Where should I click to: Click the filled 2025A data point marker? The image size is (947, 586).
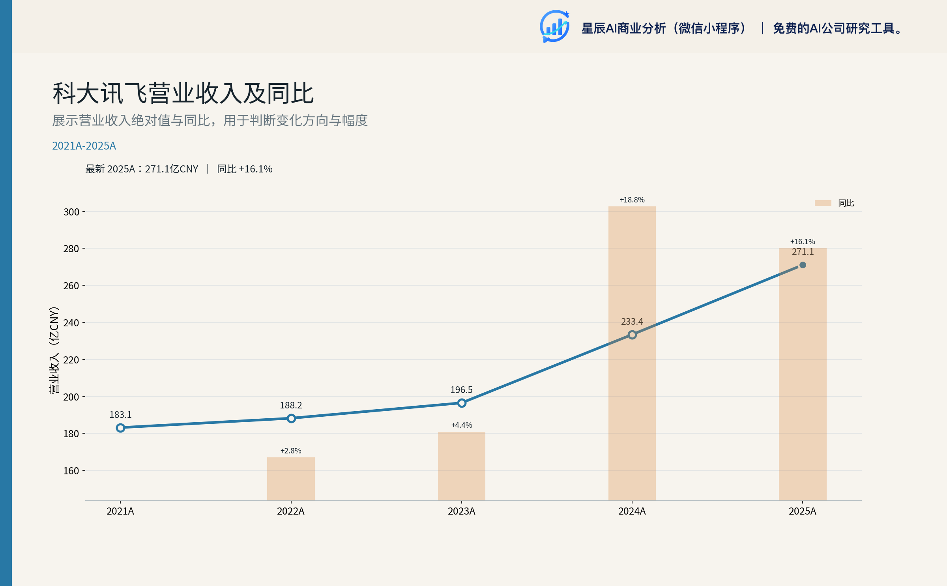pos(803,265)
